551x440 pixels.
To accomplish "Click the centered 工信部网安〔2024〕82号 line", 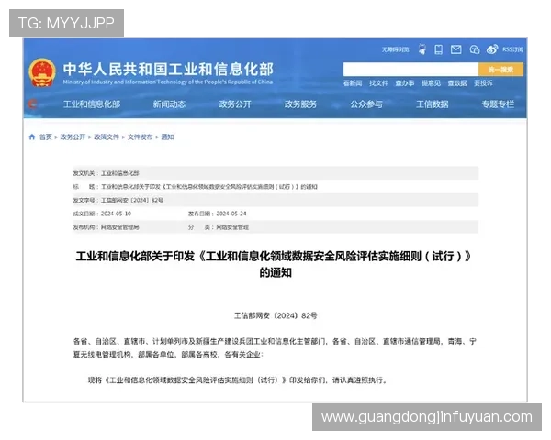I will 275,315.
